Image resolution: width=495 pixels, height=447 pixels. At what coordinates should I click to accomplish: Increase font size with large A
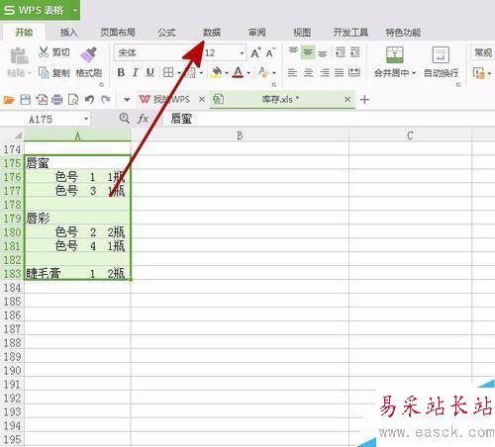(255, 52)
